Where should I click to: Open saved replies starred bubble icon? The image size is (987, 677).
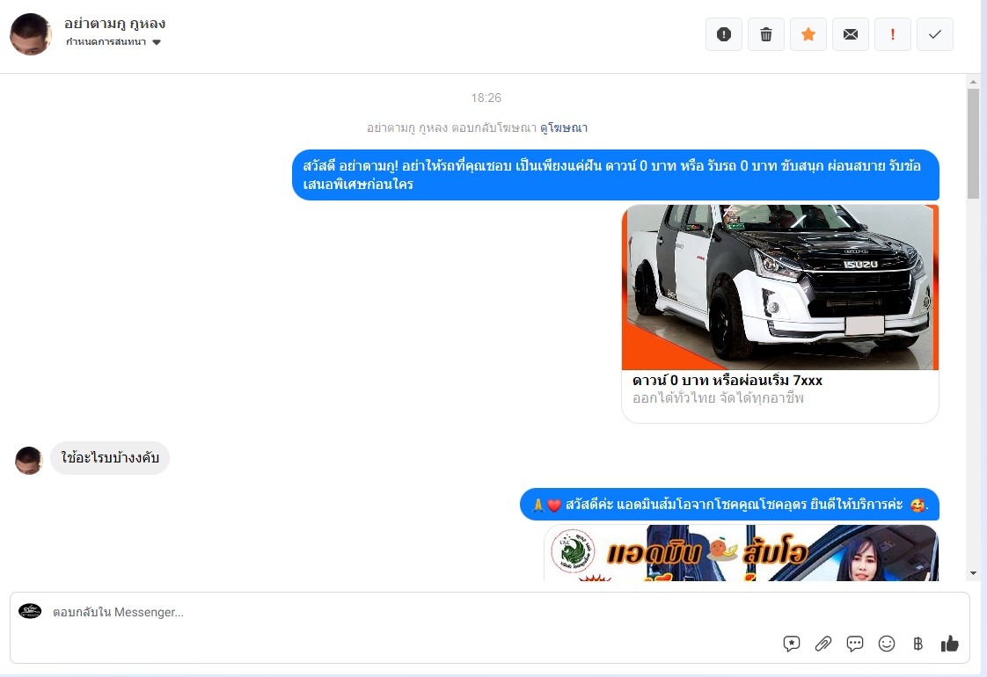click(791, 643)
